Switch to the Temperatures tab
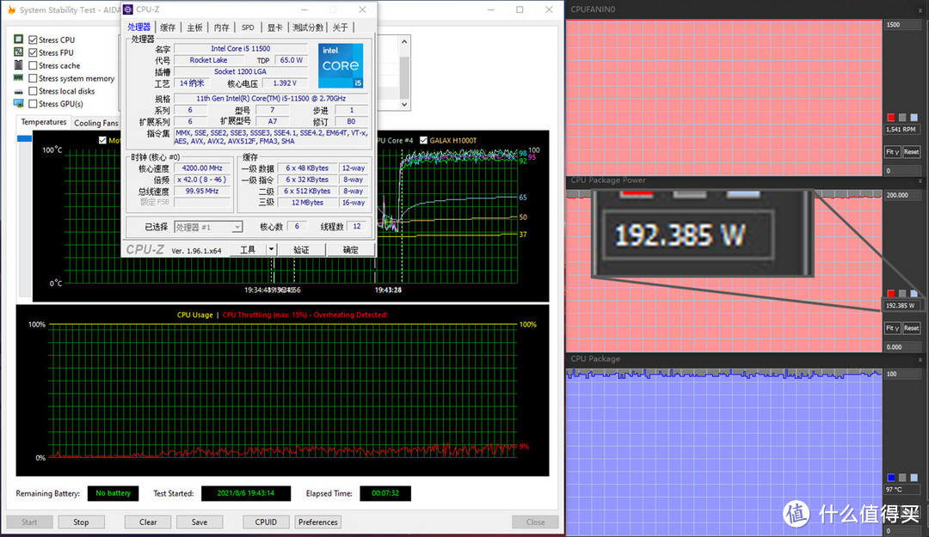This screenshot has height=537, width=929. click(x=44, y=122)
